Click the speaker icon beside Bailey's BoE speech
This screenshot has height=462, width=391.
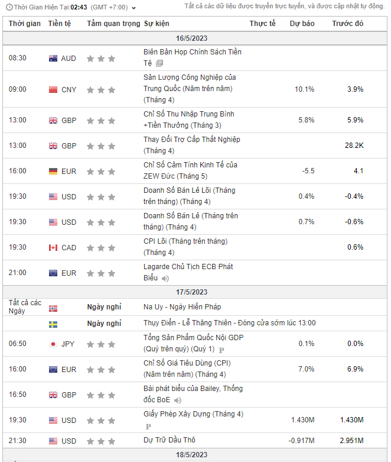click(177, 400)
